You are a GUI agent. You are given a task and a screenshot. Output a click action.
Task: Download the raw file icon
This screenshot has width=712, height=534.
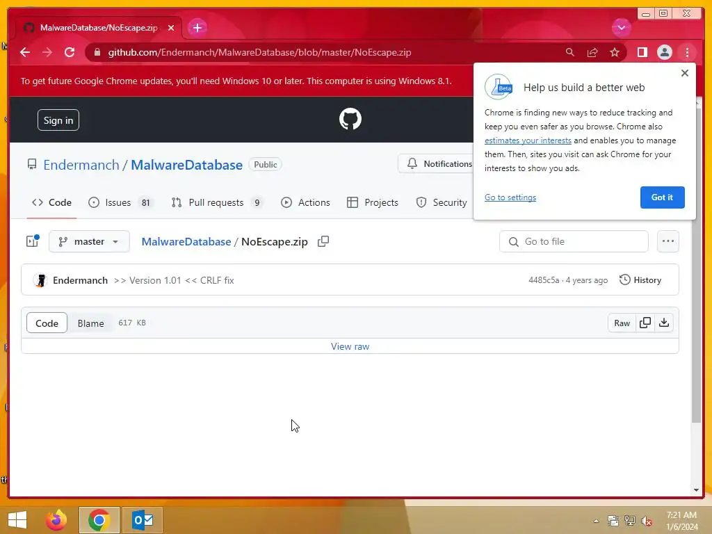point(664,323)
